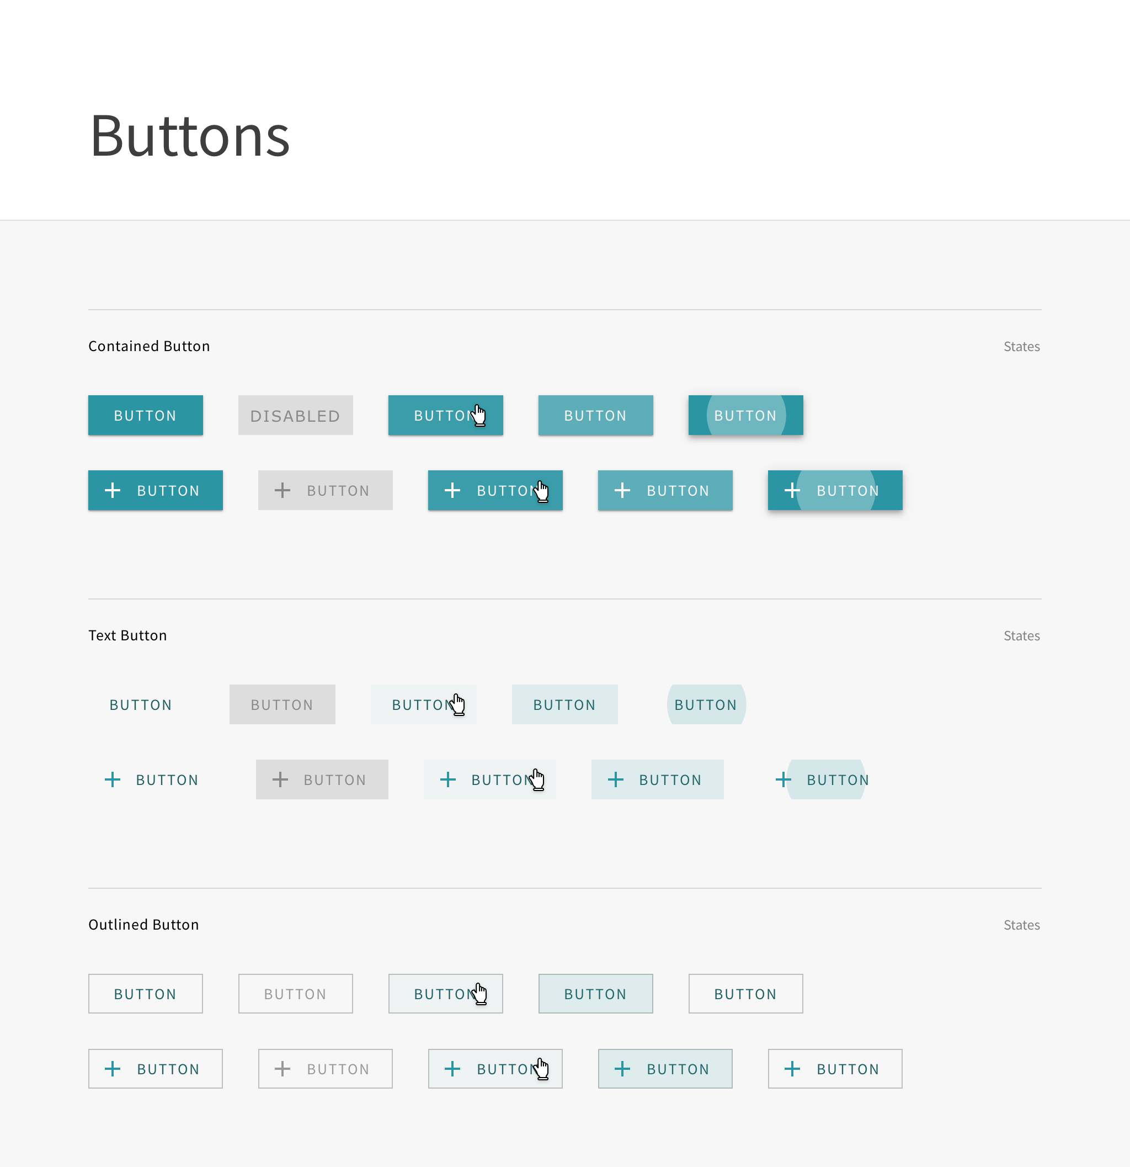Click the plus icon on the first text button
Viewport: 1130px width, 1167px height.
coord(113,779)
